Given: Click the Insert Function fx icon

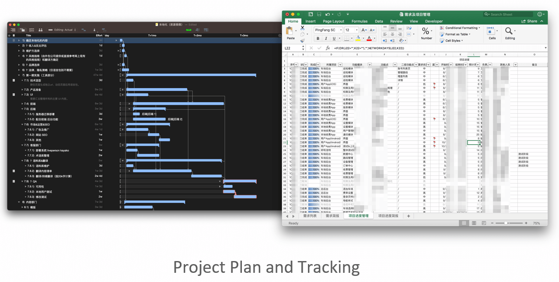Looking at the screenshot, I should tap(328, 48).
